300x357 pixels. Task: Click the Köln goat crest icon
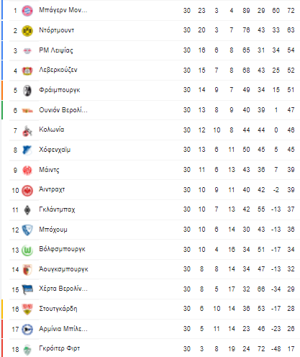click(x=27, y=131)
